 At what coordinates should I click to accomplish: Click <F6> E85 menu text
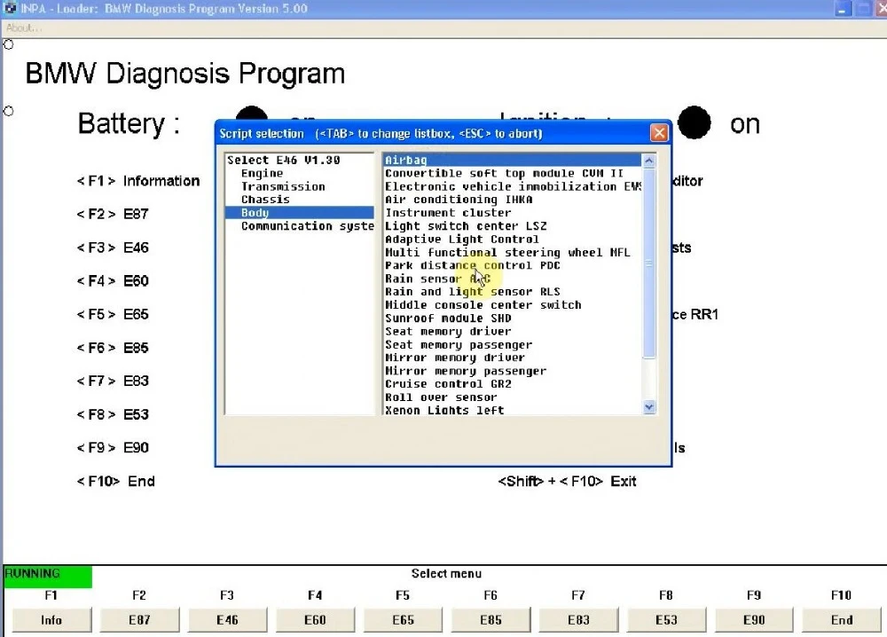point(113,348)
